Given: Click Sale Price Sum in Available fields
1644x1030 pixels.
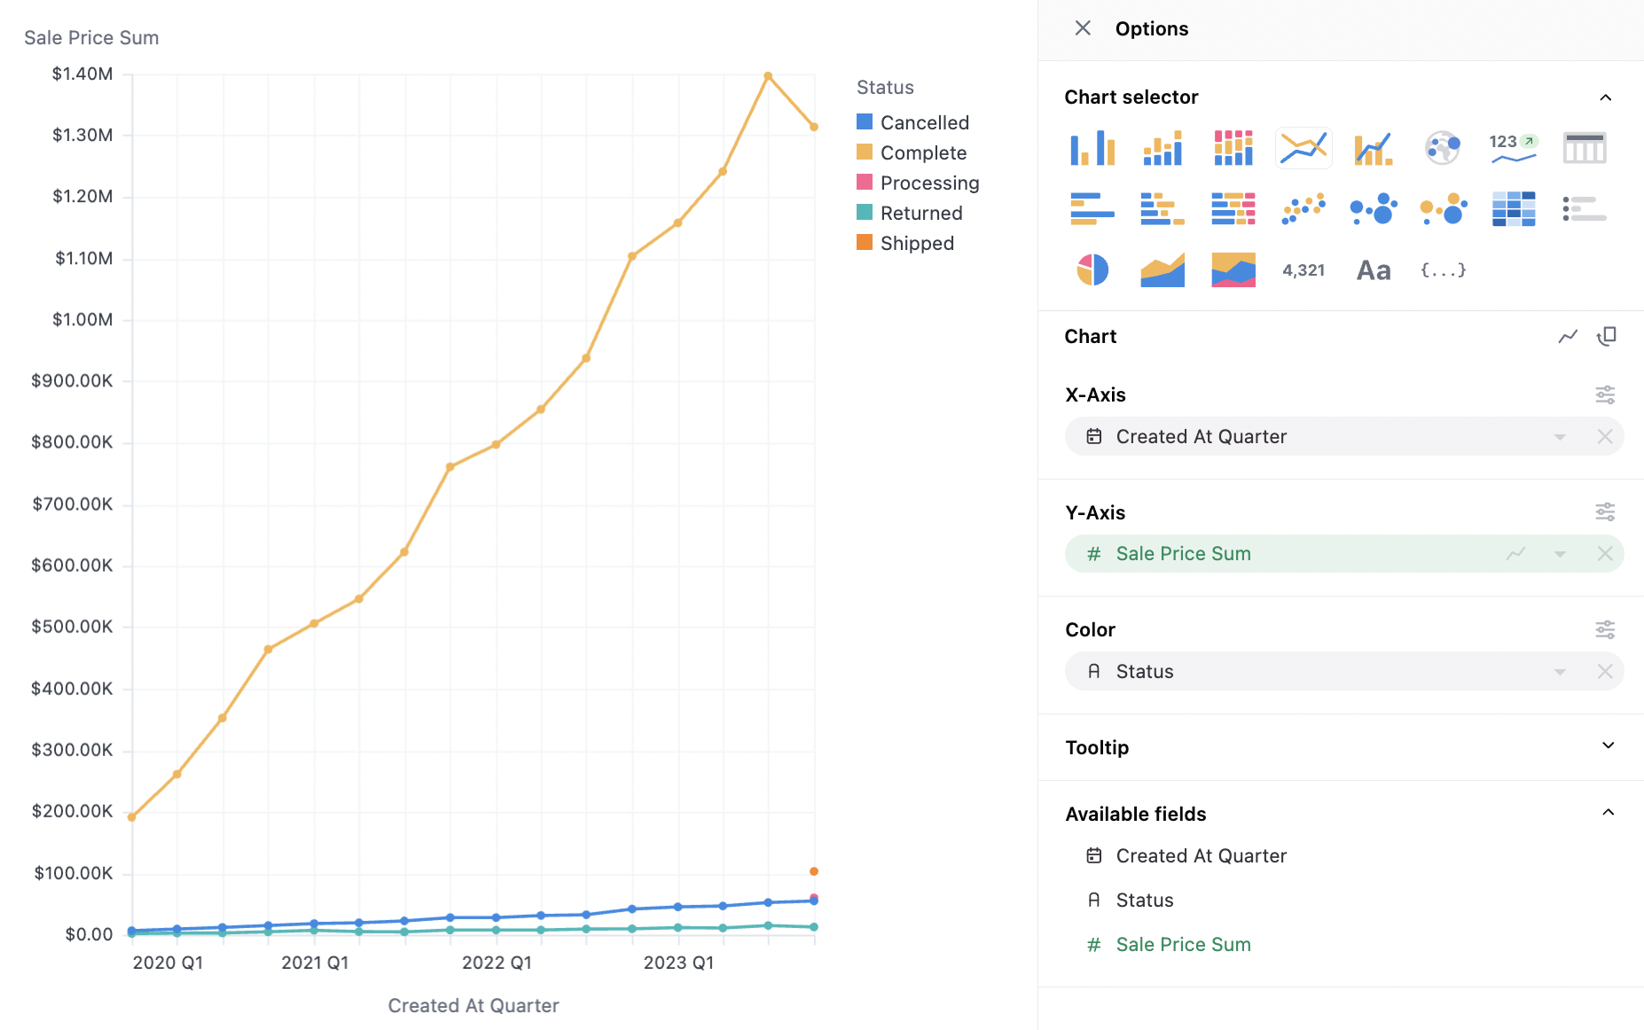Looking at the screenshot, I should pyautogui.click(x=1183, y=944).
